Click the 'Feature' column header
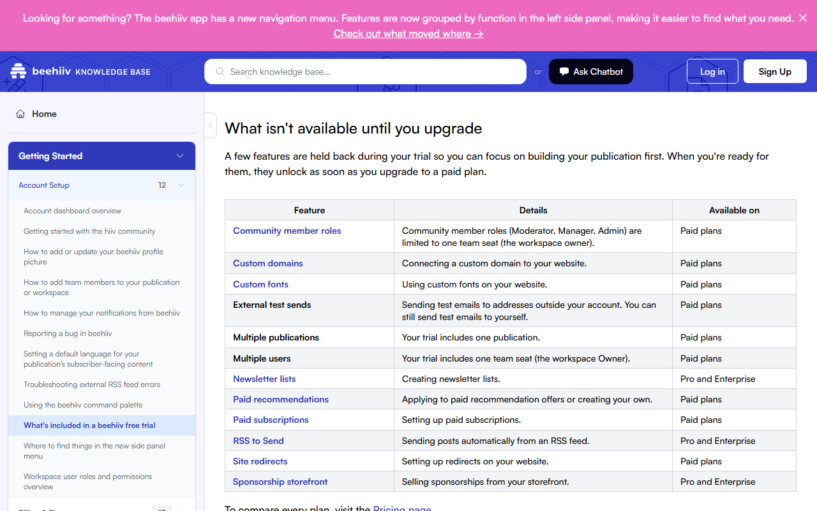 pyautogui.click(x=310, y=210)
